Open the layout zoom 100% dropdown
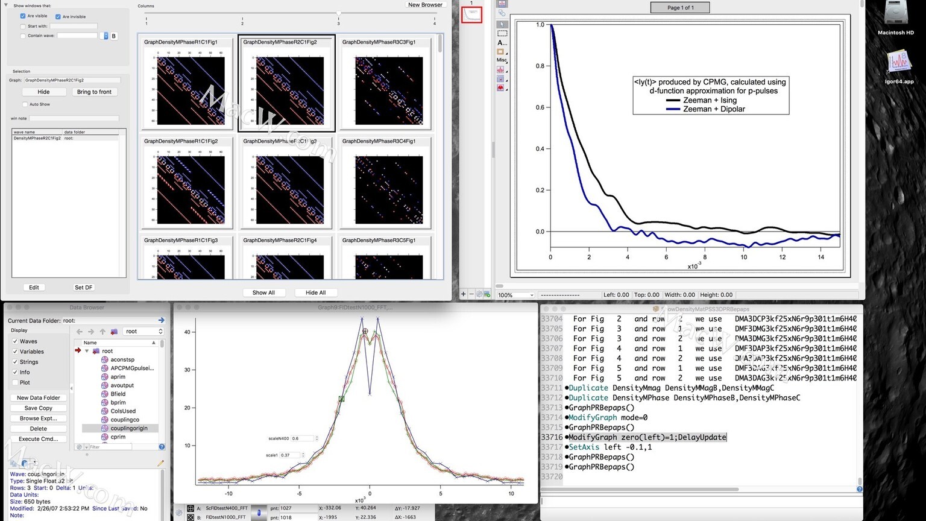 pyautogui.click(x=515, y=295)
